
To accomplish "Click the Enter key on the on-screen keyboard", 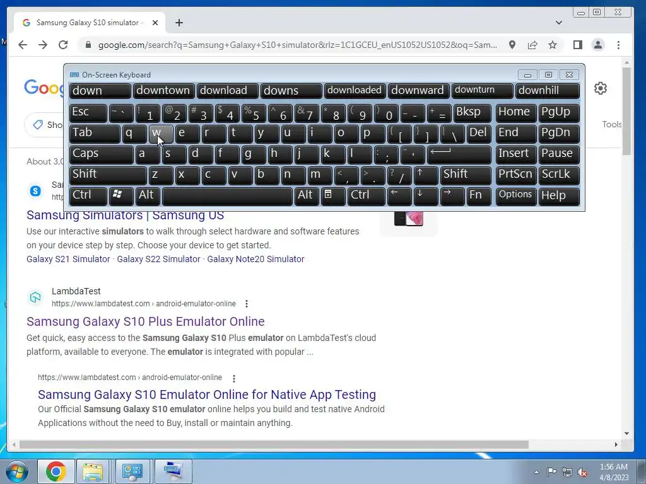I will [459, 154].
